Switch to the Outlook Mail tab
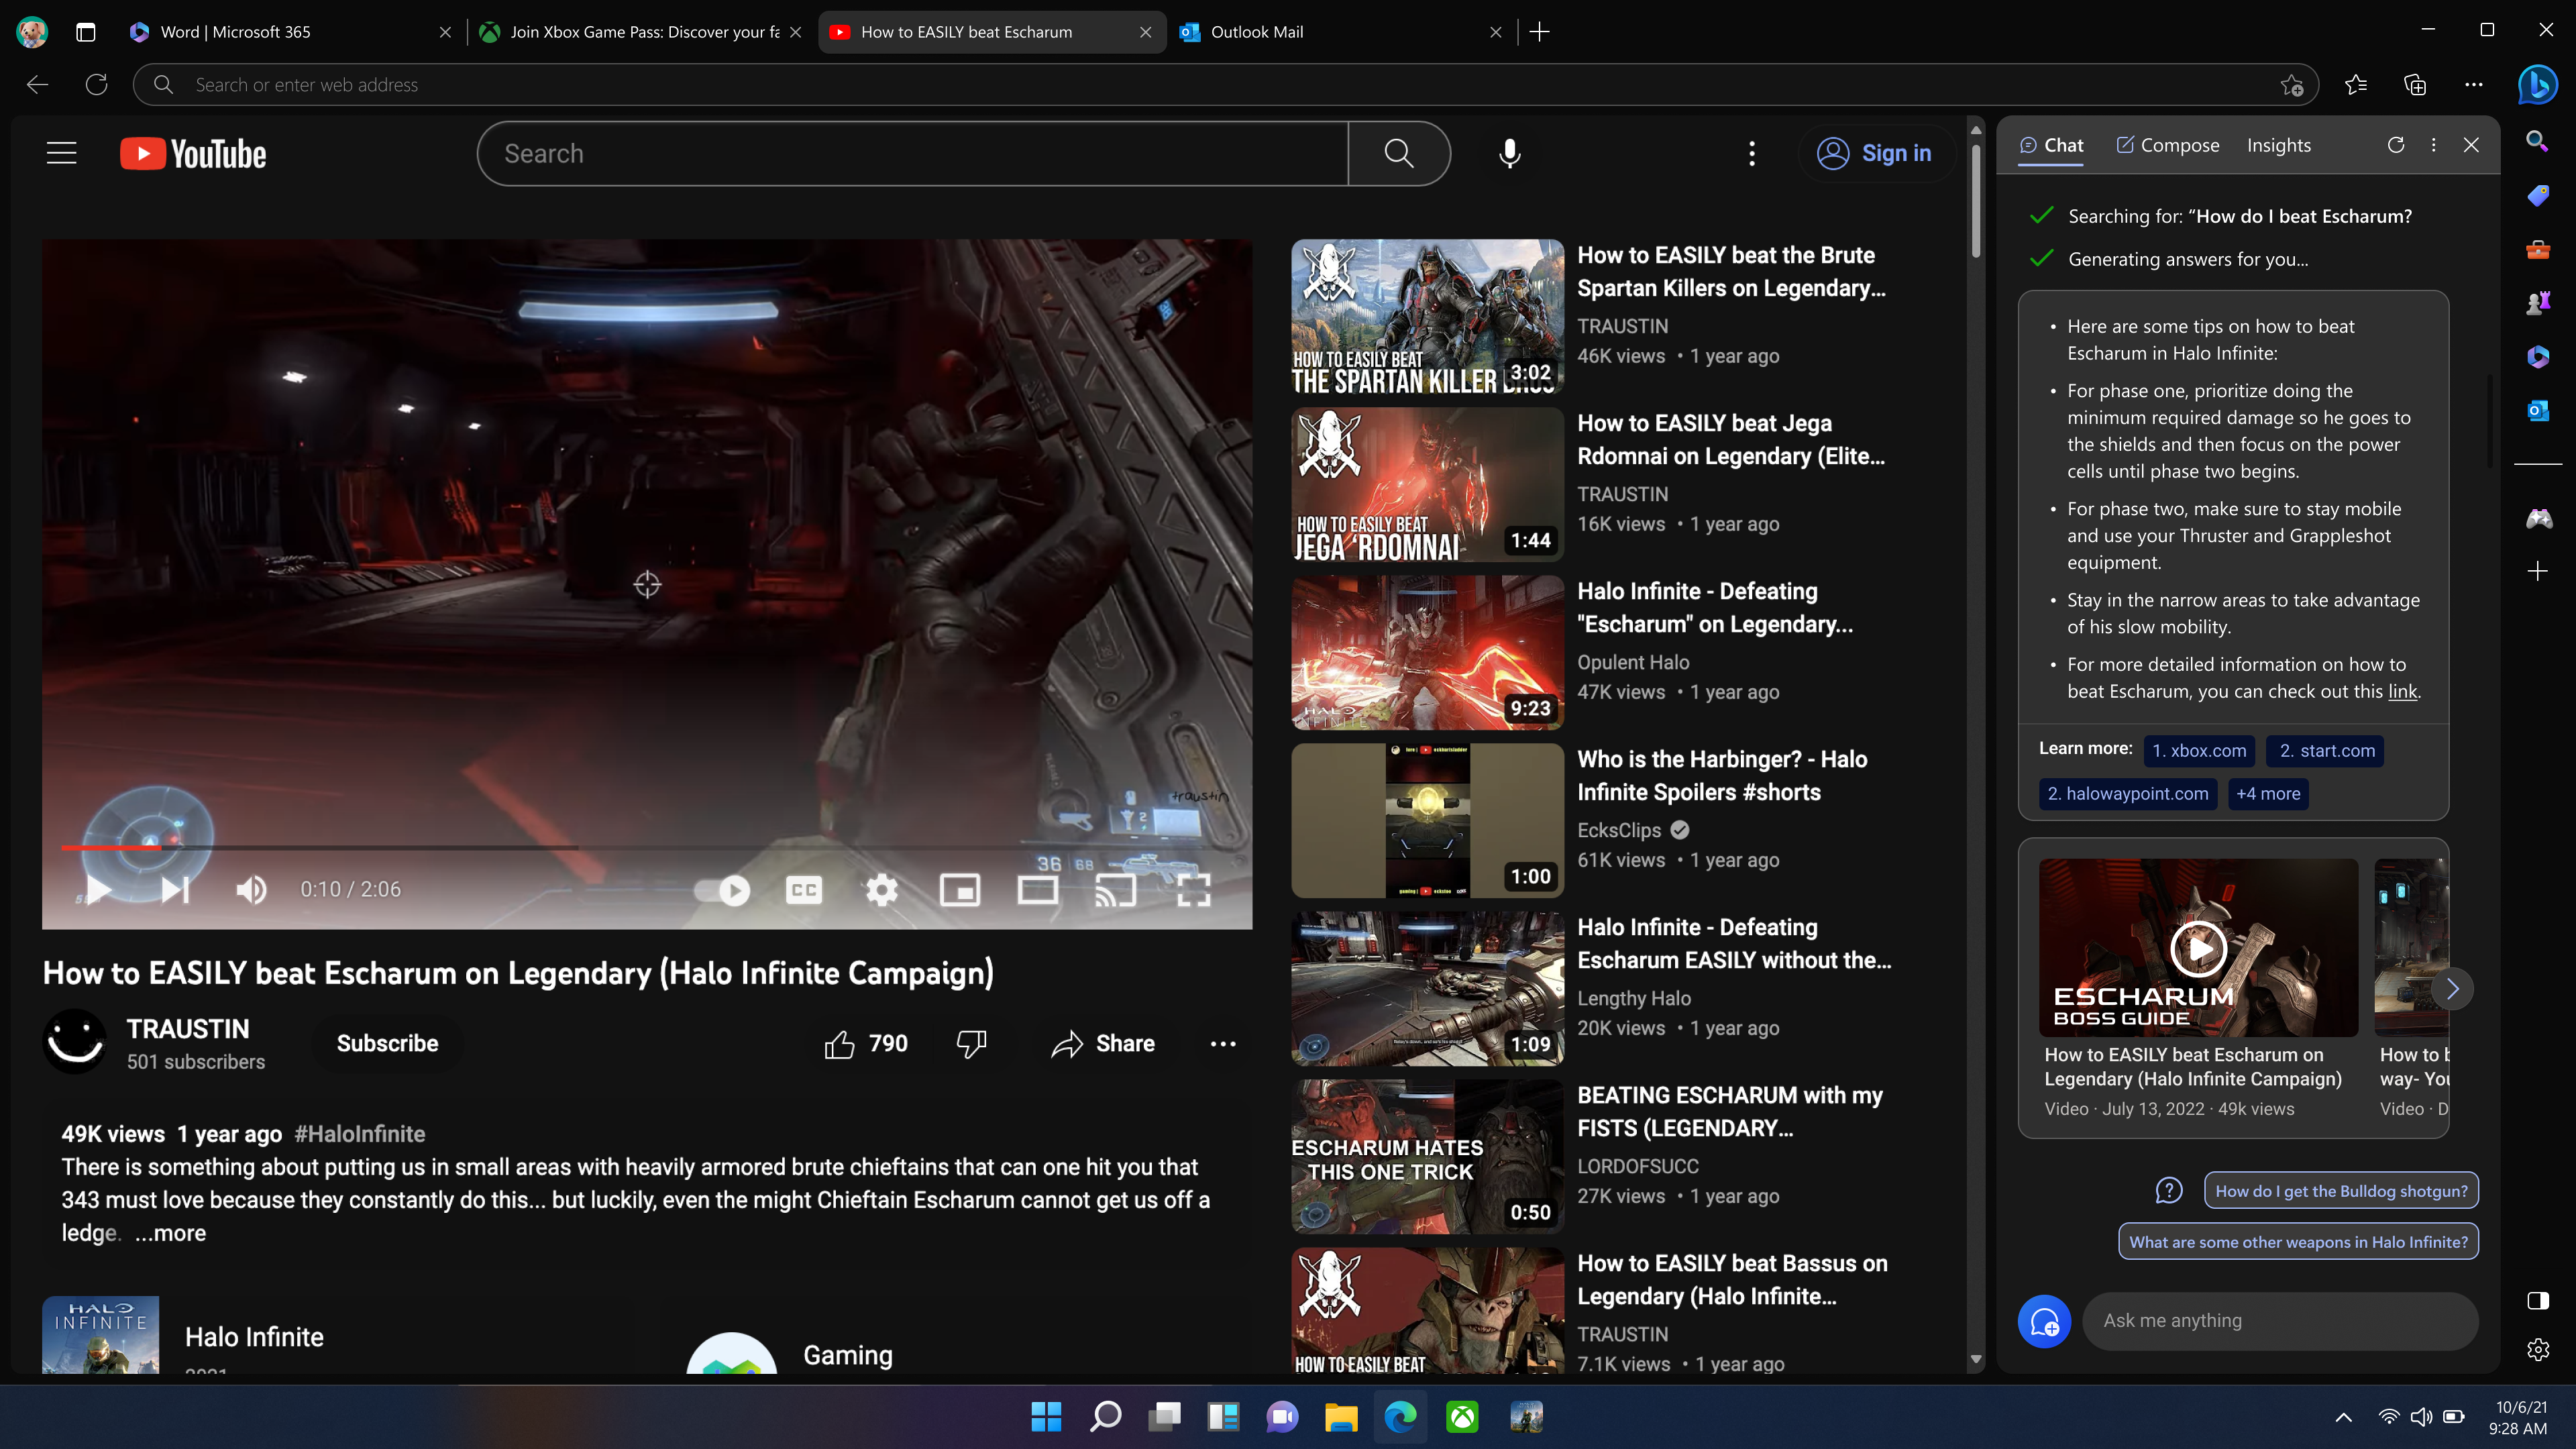Viewport: 2576px width, 1449px height. [1340, 32]
